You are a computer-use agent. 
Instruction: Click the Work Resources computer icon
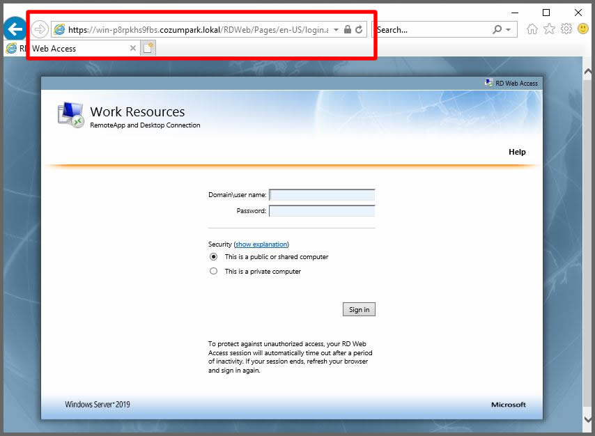click(71, 115)
